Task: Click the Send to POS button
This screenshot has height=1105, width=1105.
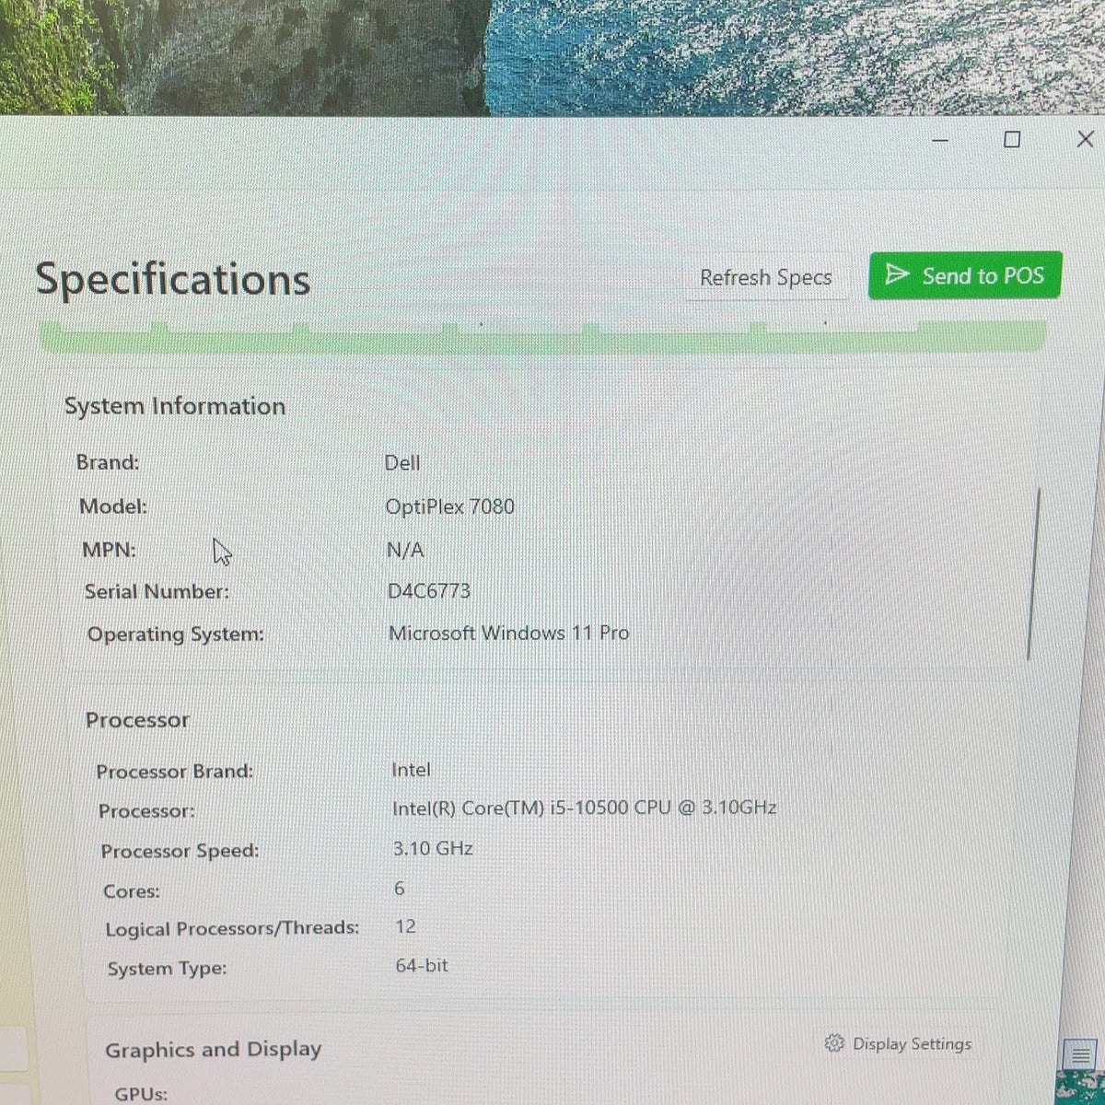Action: [965, 275]
